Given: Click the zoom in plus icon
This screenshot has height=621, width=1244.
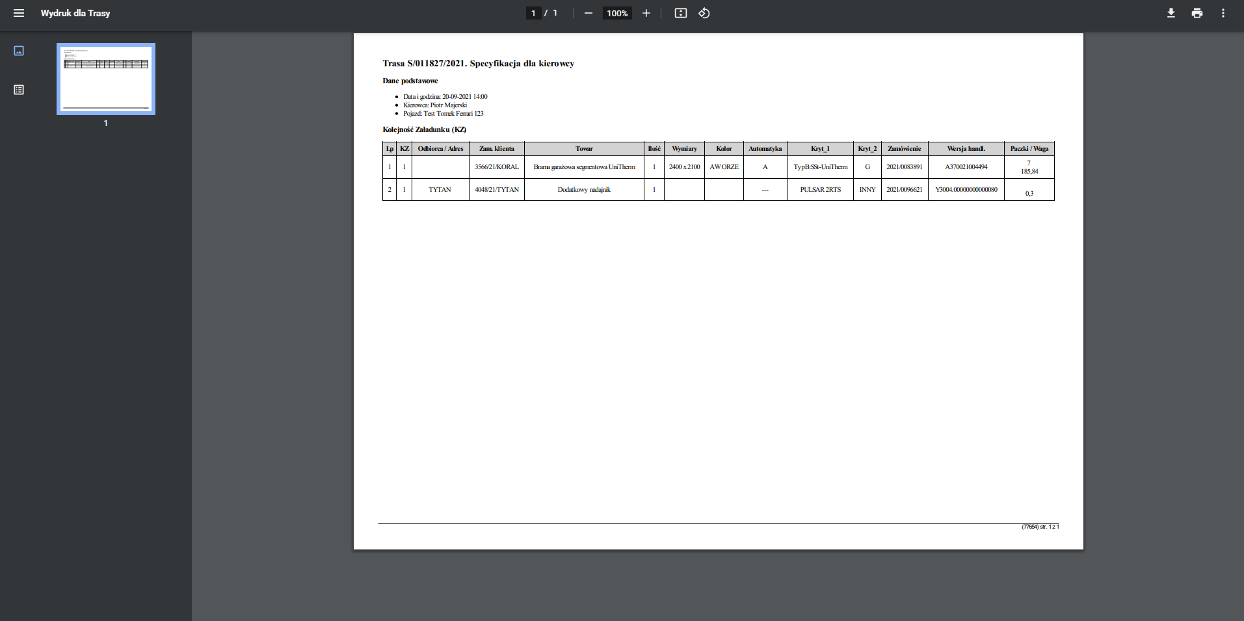Looking at the screenshot, I should point(646,13).
